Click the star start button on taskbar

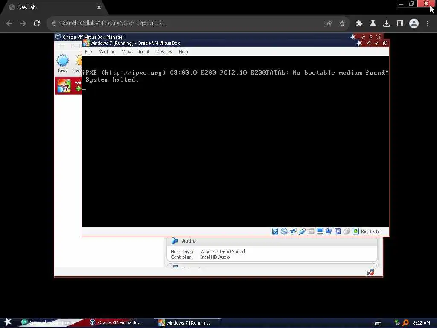tap(8, 322)
